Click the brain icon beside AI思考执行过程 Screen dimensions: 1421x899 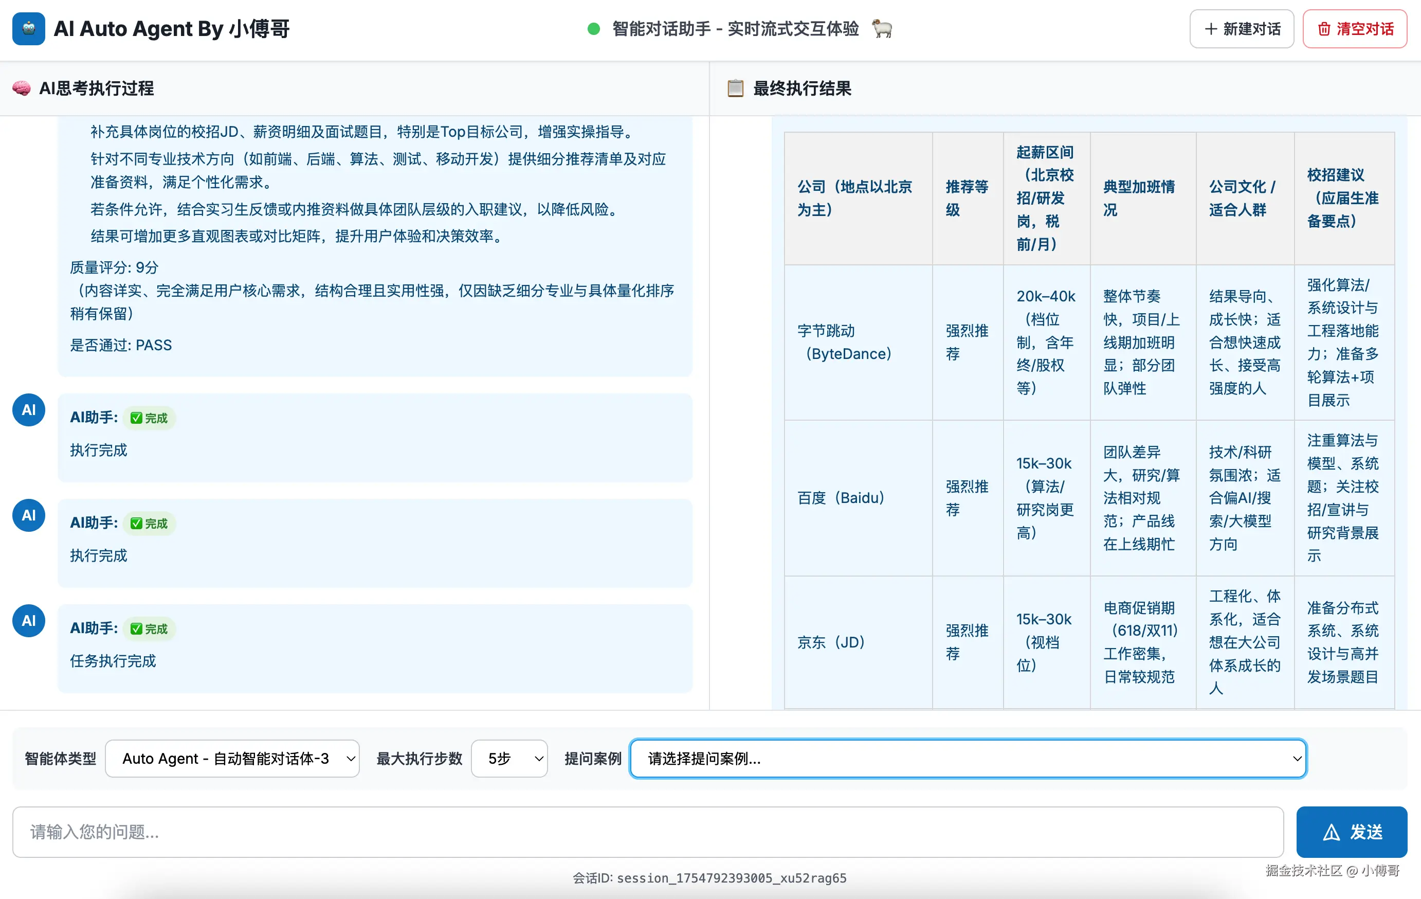(x=21, y=88)
